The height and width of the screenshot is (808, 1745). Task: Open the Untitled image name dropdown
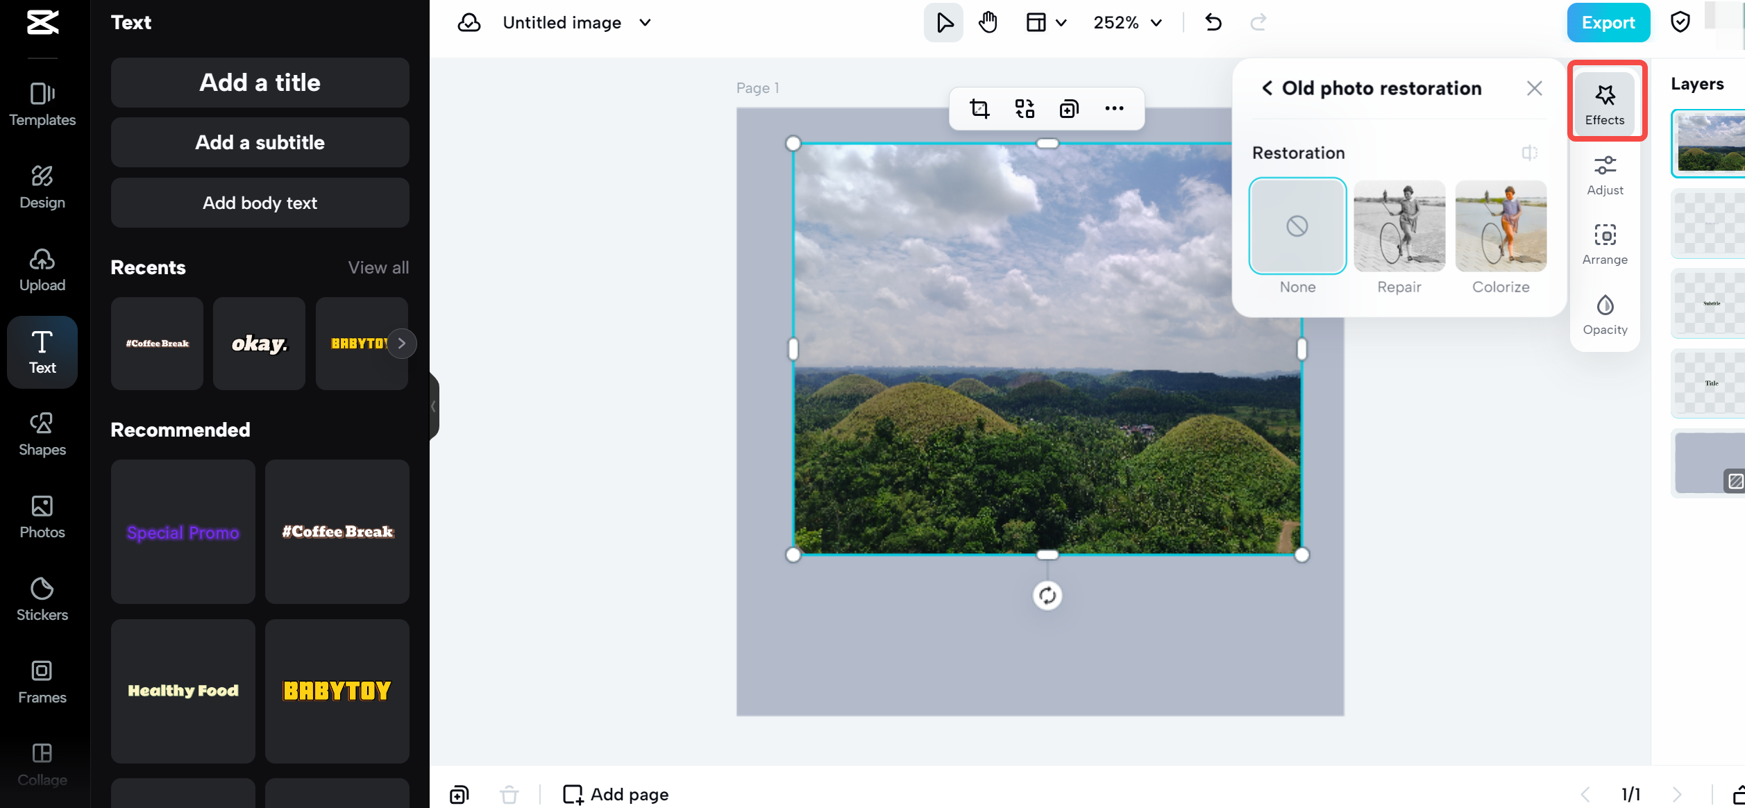tap(645, 23)
